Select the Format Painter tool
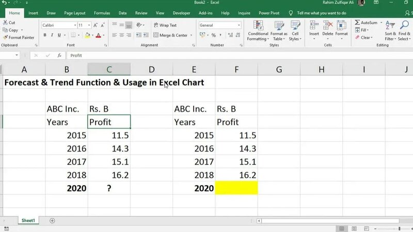This screenshot has width=413, height=232. click(19, 38)
